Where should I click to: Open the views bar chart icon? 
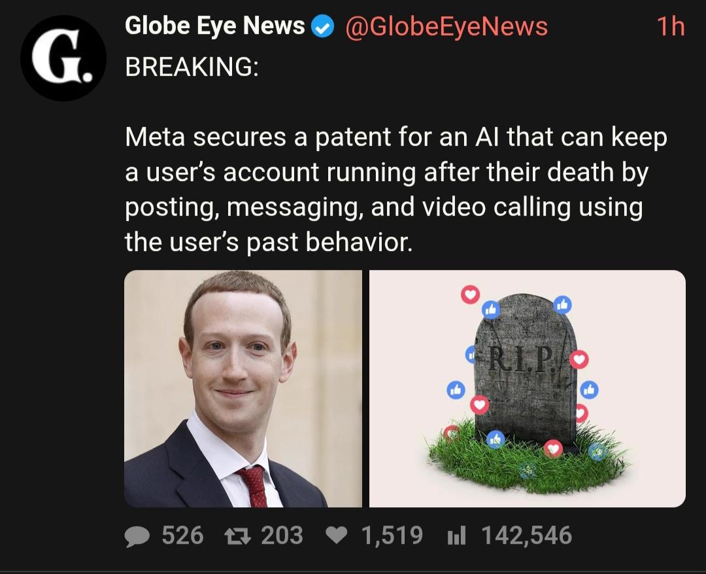[455, 537]
